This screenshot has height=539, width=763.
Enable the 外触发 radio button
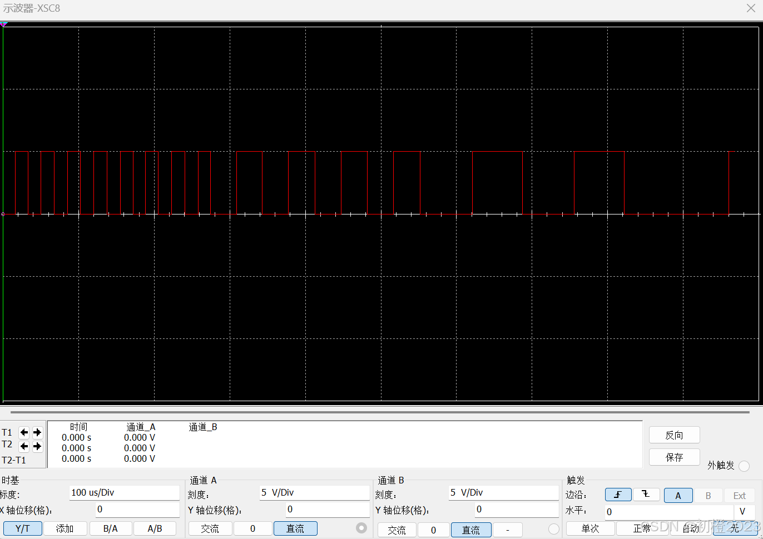coord(745,466)
